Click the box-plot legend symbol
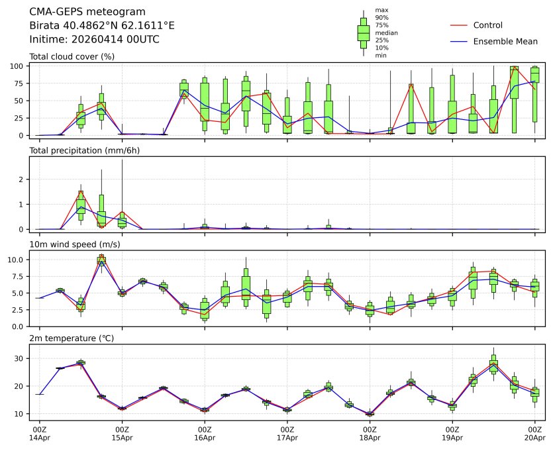Image resolution: width=553 pixels, height=449 pixels. (363, 33)
